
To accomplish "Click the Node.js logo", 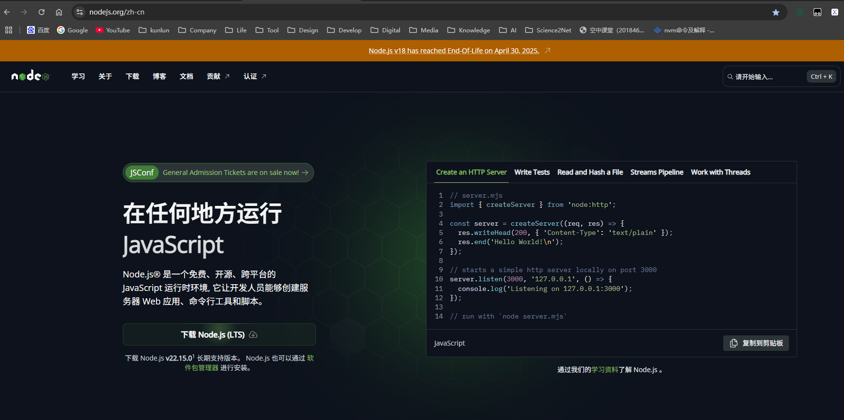I will pos(30,76).
